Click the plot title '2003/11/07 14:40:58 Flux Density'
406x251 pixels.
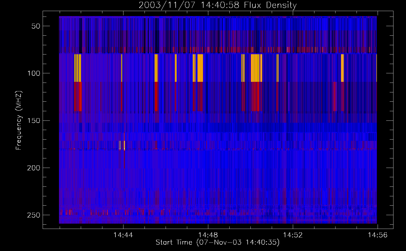(218, 5)
